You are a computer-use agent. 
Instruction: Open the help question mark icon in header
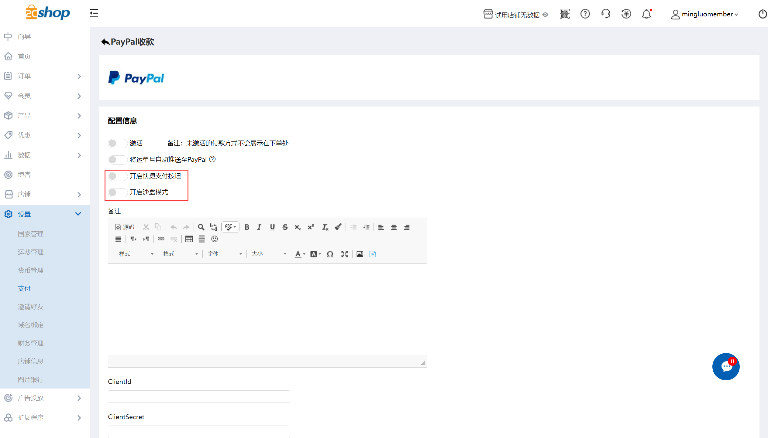point(585,14)
